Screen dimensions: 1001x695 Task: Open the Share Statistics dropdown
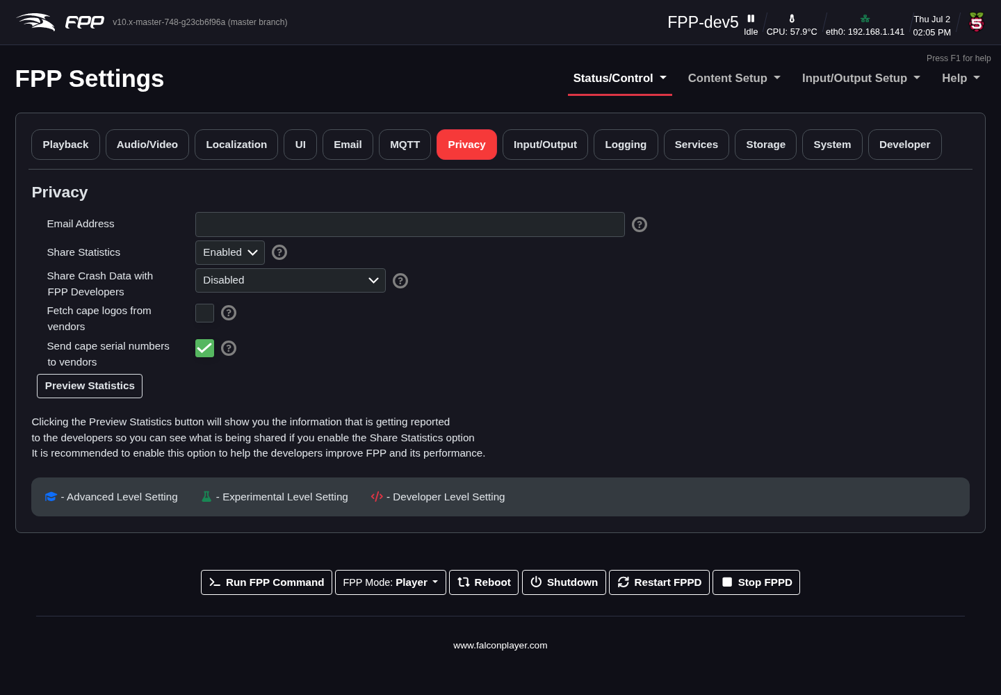point(230,252)
